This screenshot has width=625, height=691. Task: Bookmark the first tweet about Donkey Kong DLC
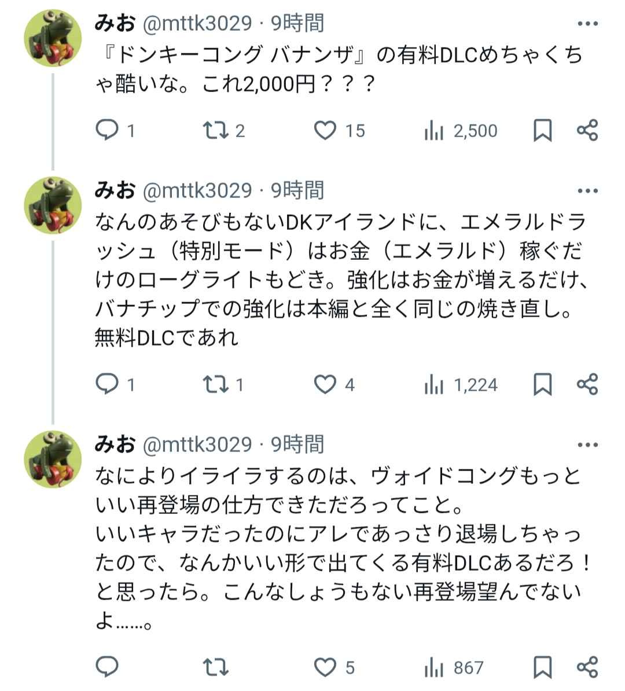(542, 131)
